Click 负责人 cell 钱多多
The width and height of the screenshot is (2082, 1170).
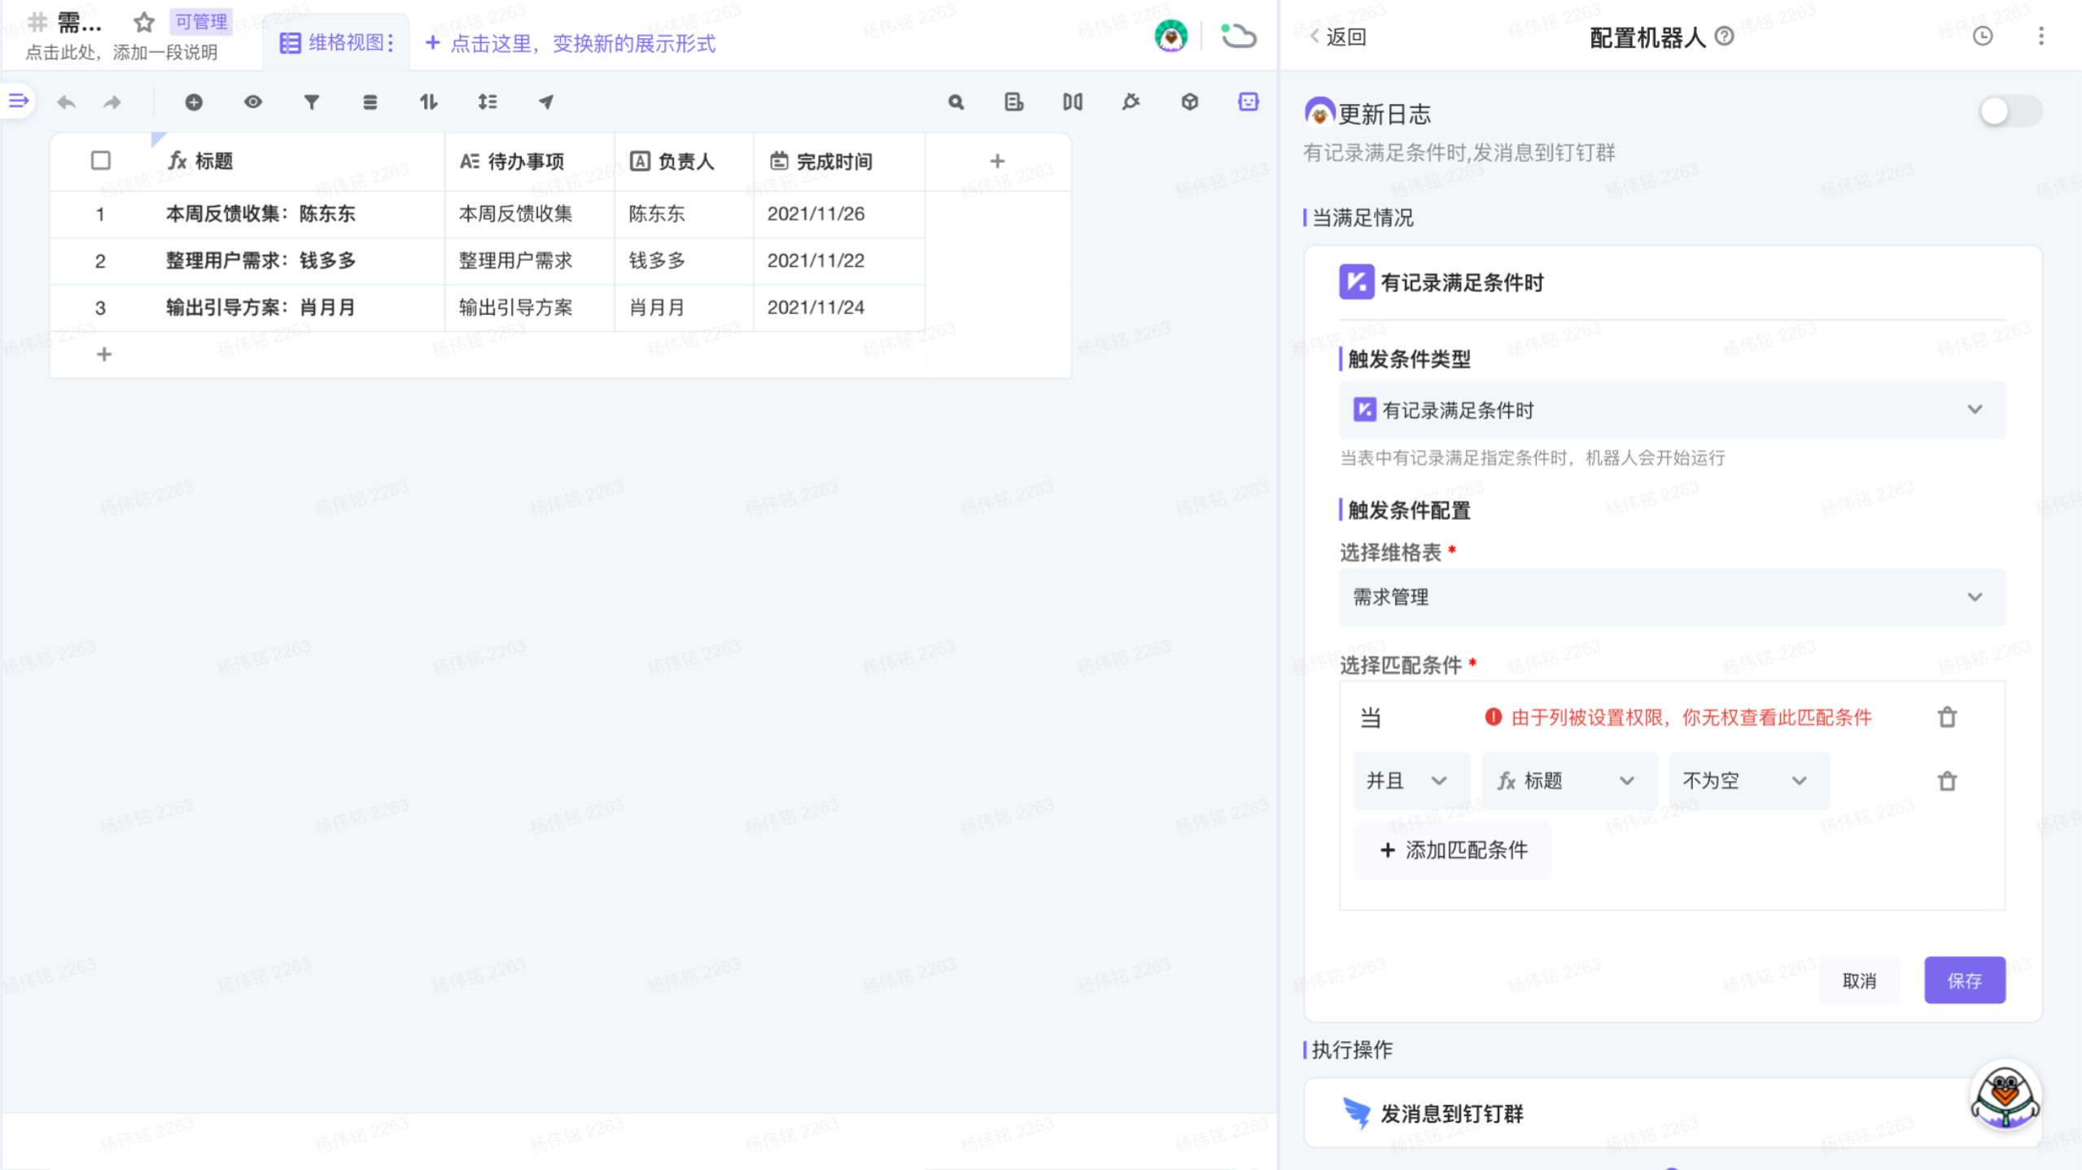tap(684, 261)
